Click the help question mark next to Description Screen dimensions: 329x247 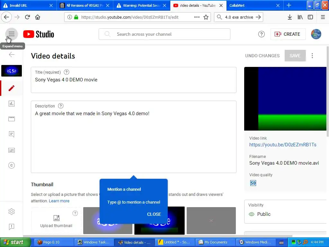point(61,106)
